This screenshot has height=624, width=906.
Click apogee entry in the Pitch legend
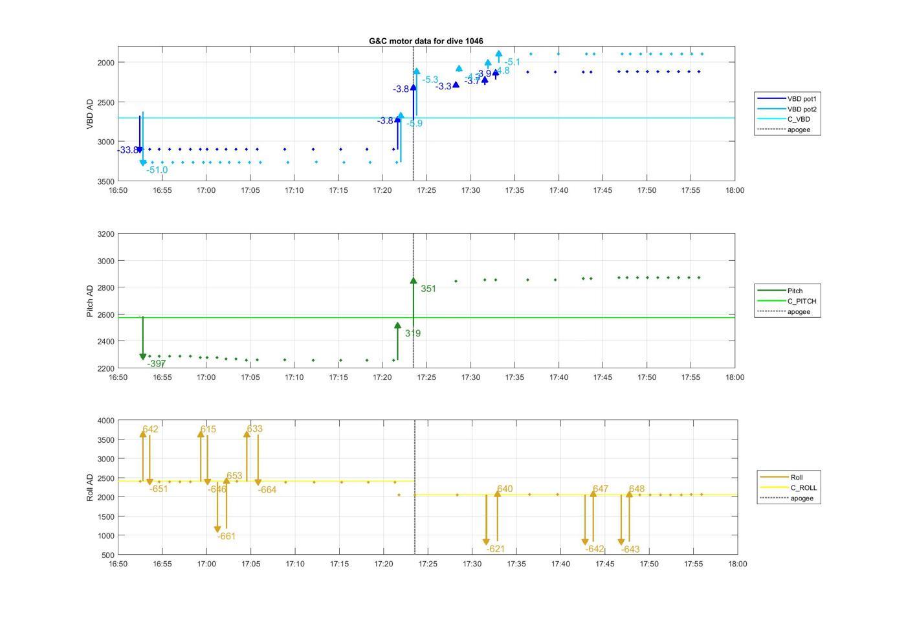pyautogui.click(x=784, y=311)
